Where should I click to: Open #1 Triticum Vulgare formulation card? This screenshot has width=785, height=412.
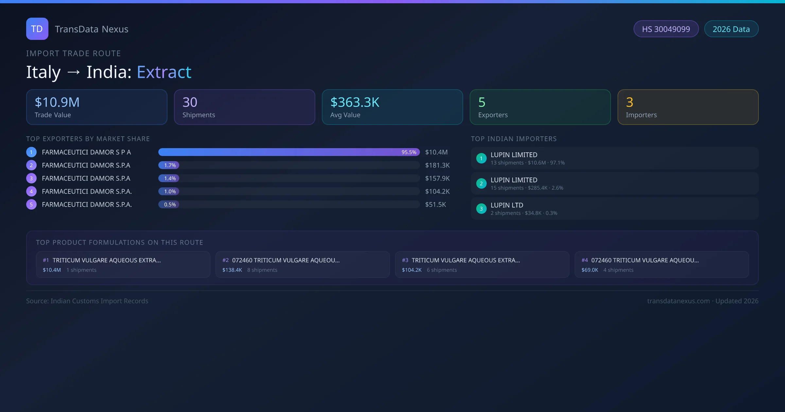123,265
